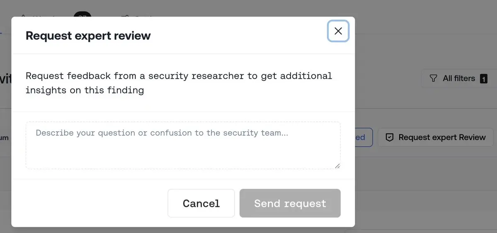Click the partially hidden blue outlined button
Viewport: 497px width, 233px height.
coord(364,137)
